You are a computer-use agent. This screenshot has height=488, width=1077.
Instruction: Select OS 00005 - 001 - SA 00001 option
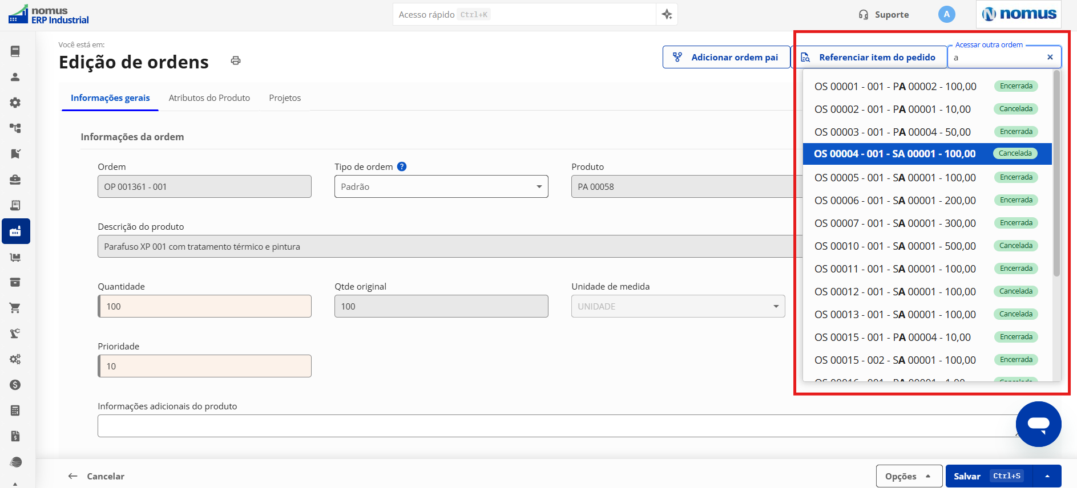click(927, 177)
